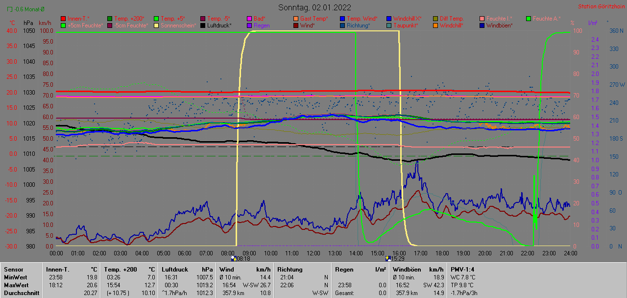Click the Bad magenta legend swatch
Viewport: 627px width, 298px height.
coord(249,18)
